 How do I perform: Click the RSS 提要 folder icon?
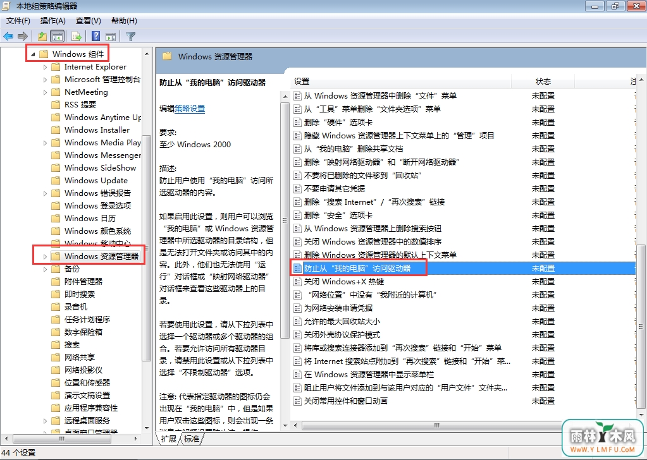point(56,105)
